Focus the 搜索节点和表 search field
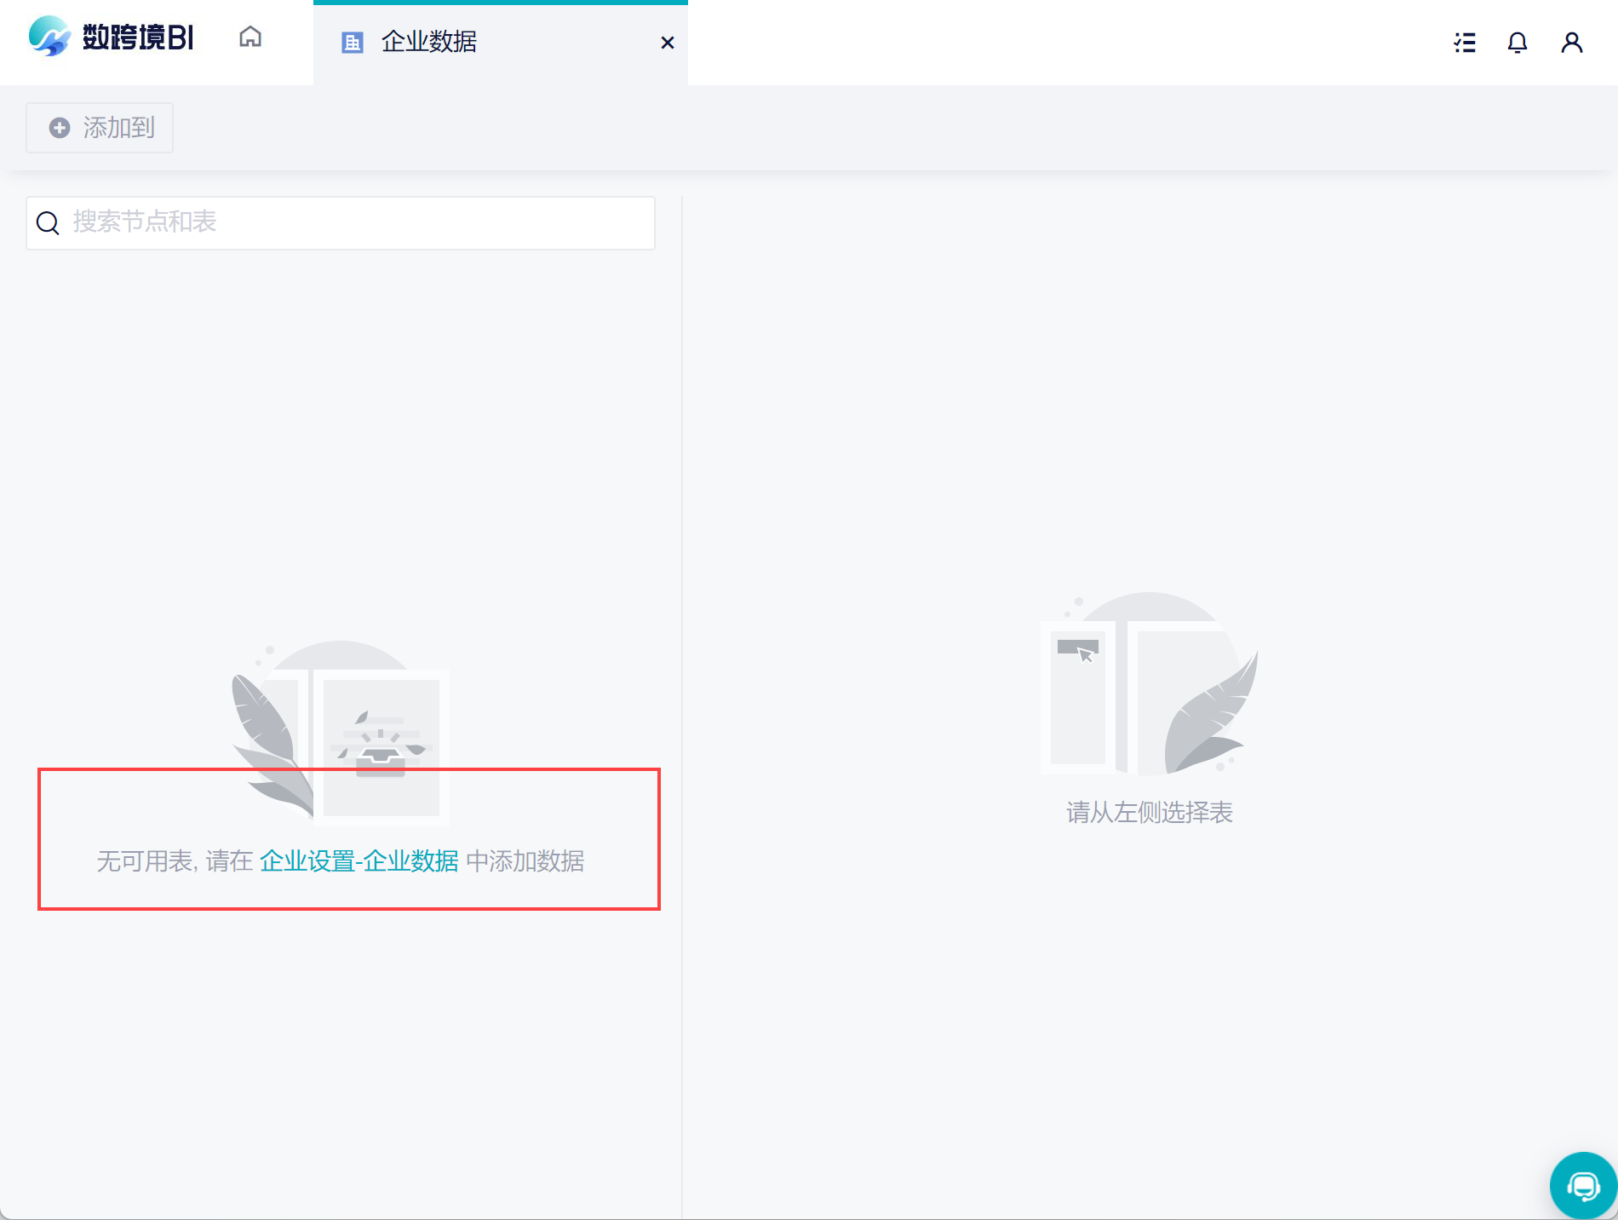1618x1220 pixels. (x=341, y=223)
